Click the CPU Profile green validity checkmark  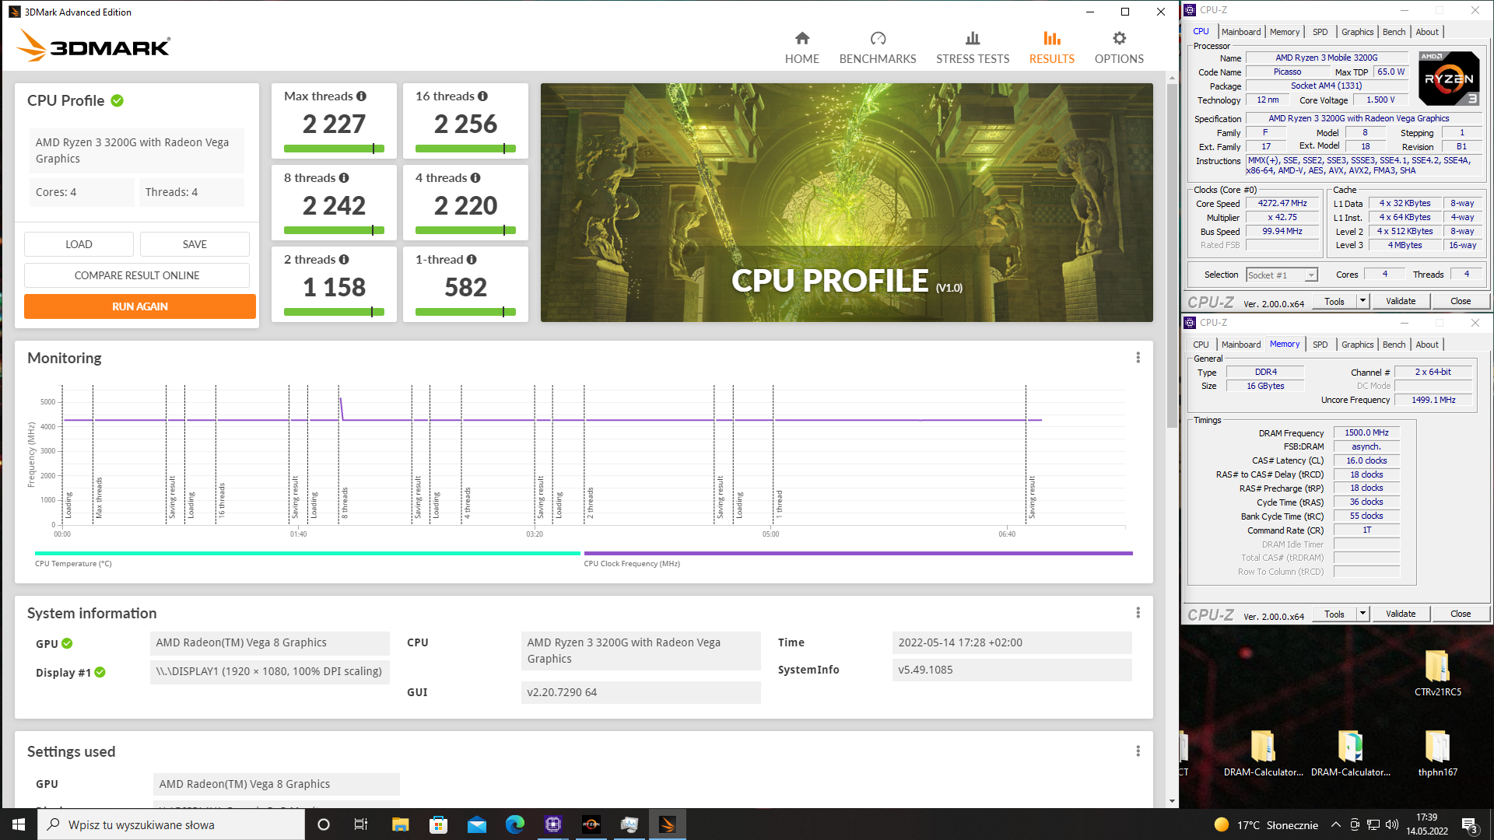point(117,100)
